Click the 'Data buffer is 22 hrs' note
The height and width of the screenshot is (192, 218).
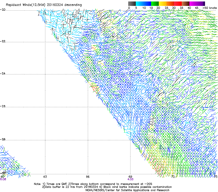point(107,187)
